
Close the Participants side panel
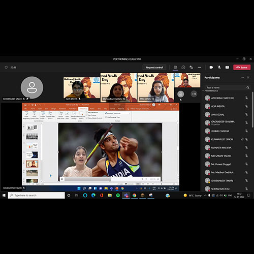click(248, 78)
